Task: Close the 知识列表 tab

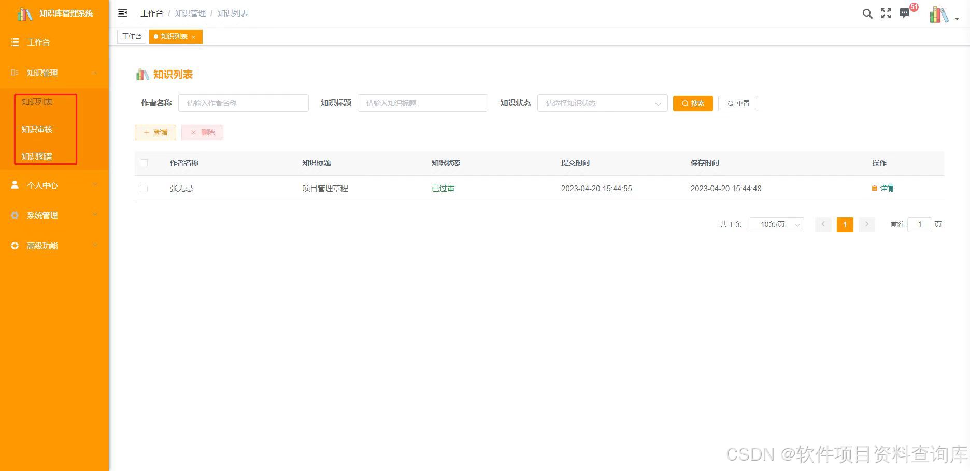Action: tap(194, 37)
